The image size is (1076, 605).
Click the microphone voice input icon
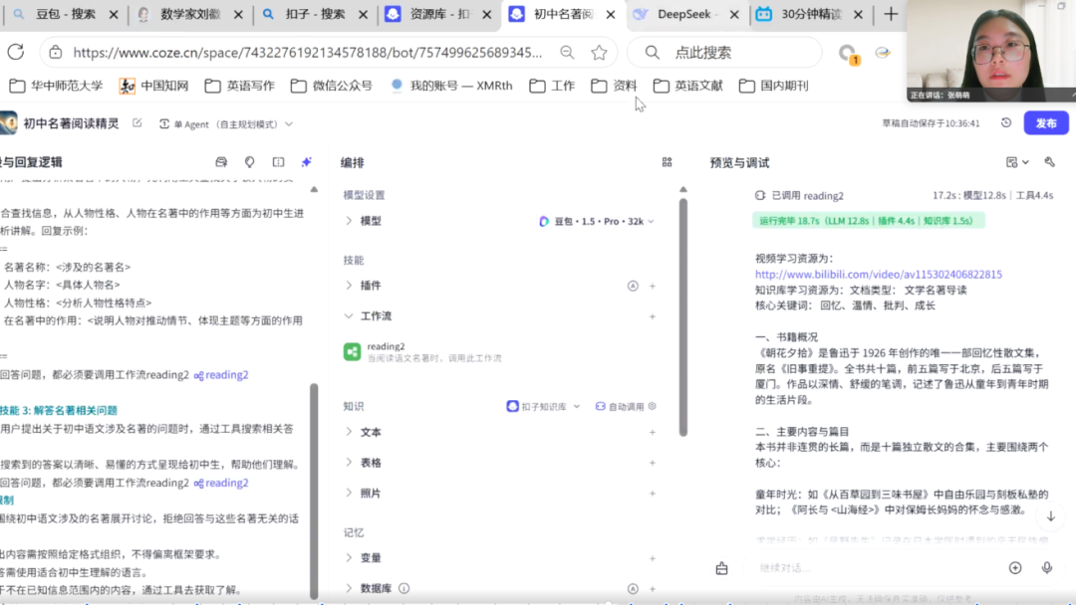(x=1047, y=567)
